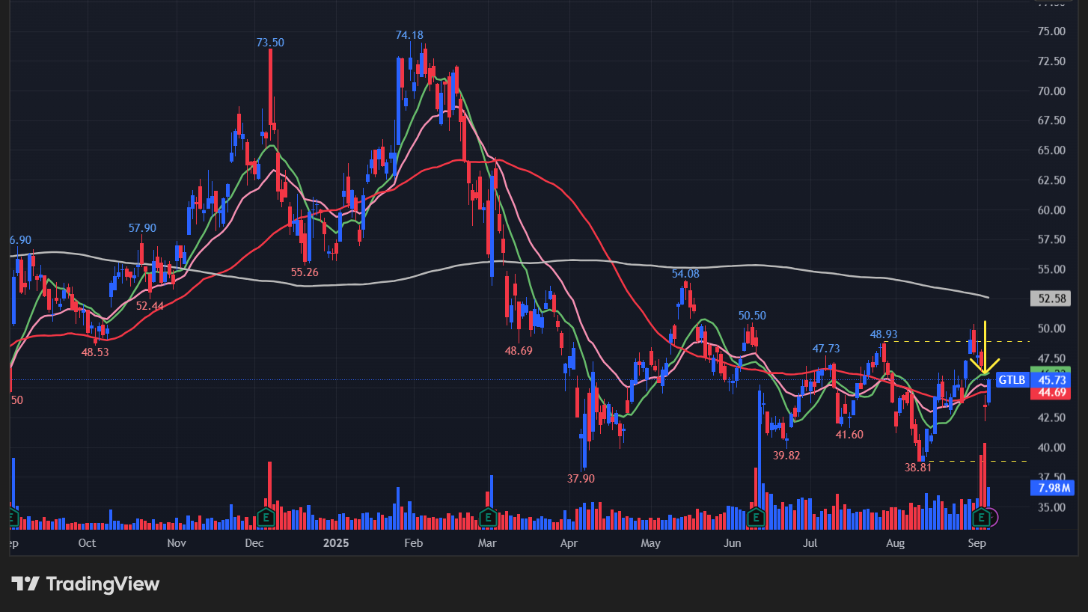
Task: Click the 50.50 high price label
Action: click(x=752, y=316)
